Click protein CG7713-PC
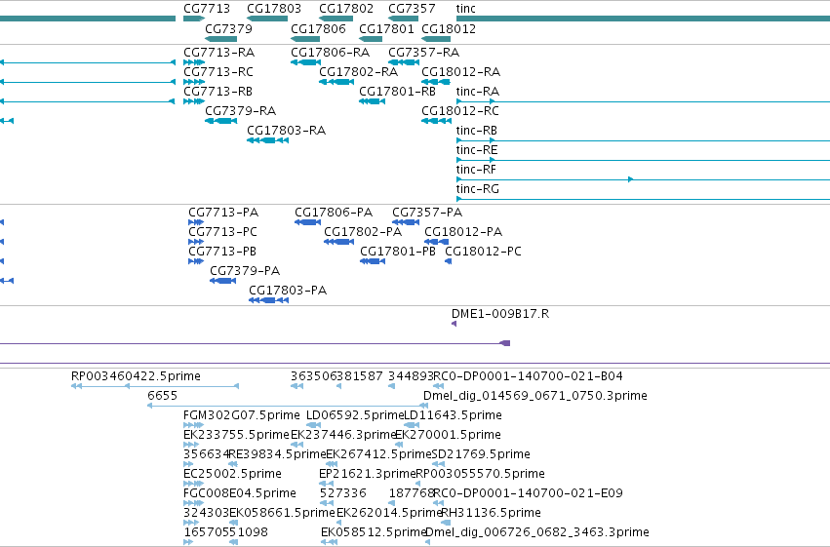Screen dimensions: 830x547 click(222, 232)
